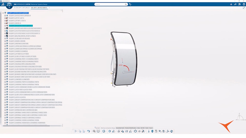Select DA_KVY1_EXTERNAL HANDLE A (EXTERNAL HANDLE) item

[25, 118]
